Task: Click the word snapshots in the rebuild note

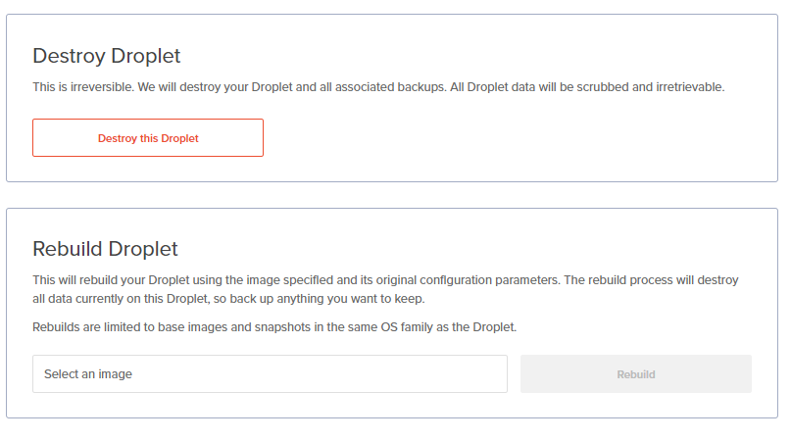Action: click(x=282, y=327)
